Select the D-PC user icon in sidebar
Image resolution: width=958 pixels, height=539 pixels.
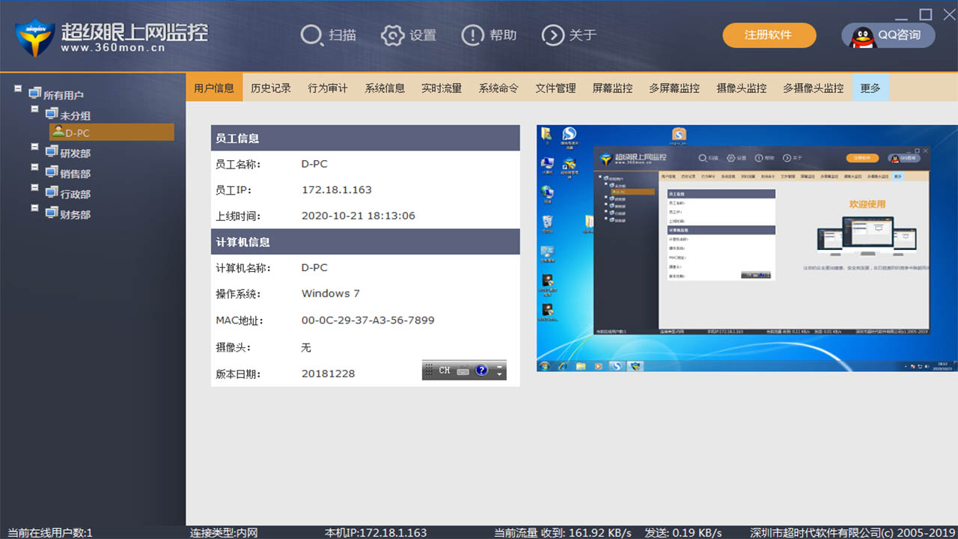(x=58, y=131)
